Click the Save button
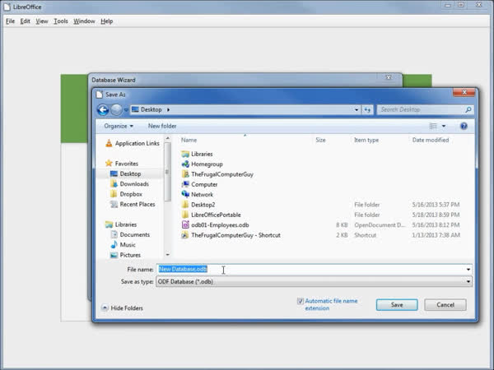 click(x=397, y=304)
